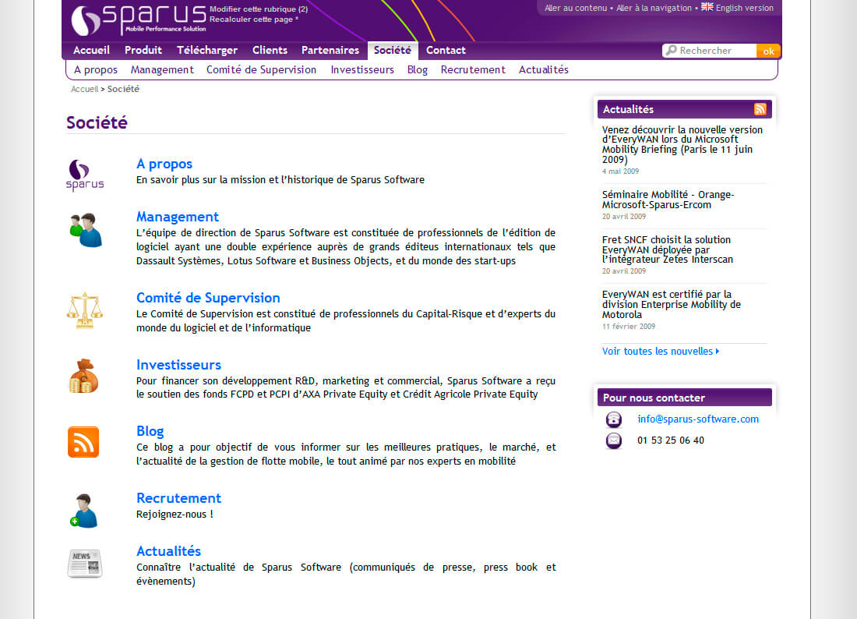Open the Blog heading link

click(150, 431)
